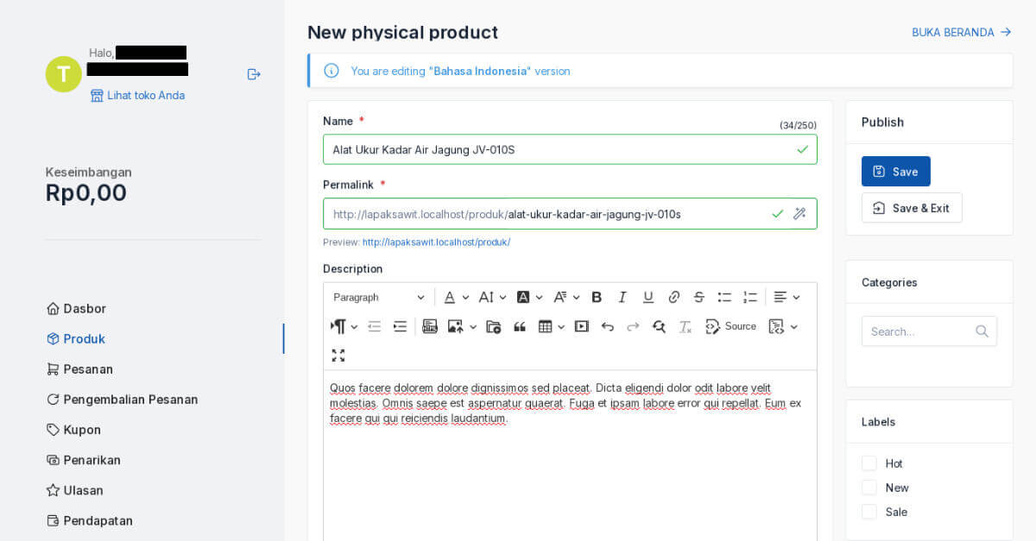
Task: Open the Buka Beranda link
Action: 961,32
